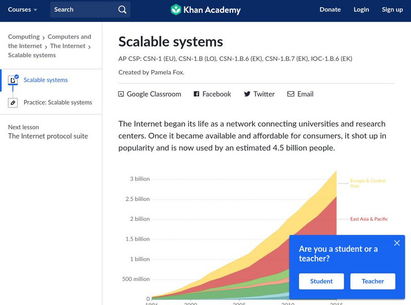Open the Computing breadcrumb link
This screenshot has height=305, width=411.
(24, 37)
